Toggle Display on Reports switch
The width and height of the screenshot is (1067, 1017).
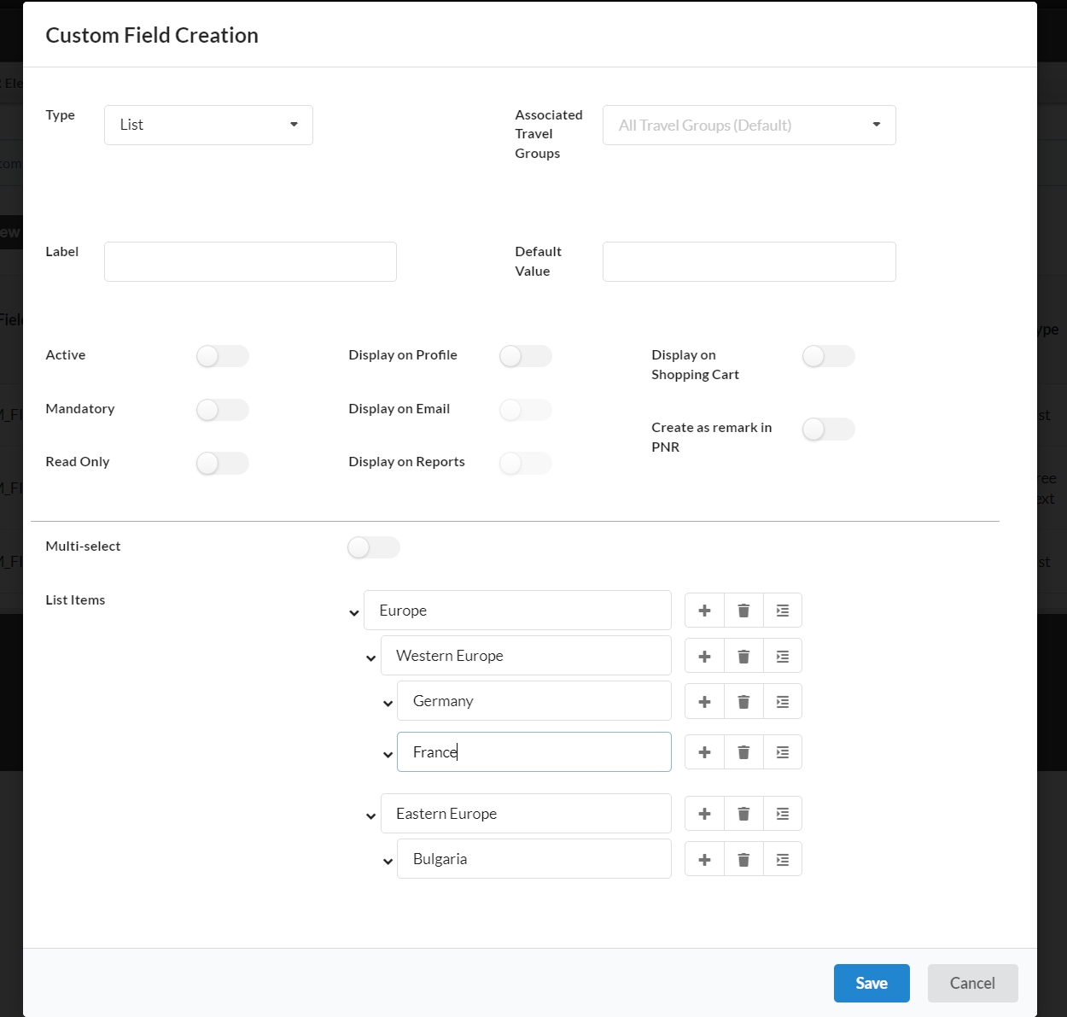[x=525, y=463]
